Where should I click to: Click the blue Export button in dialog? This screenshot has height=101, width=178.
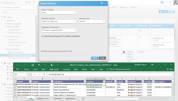(95, 58)
